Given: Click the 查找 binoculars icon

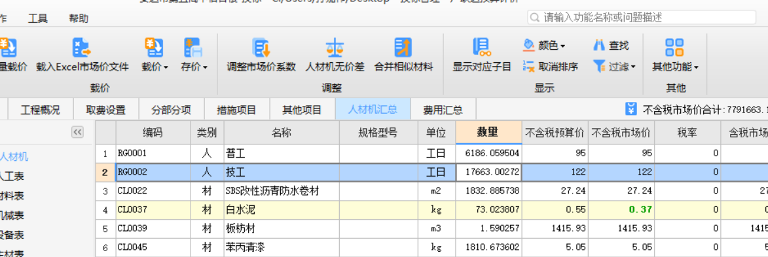Looking at the screenshot, I should point(599,46).
